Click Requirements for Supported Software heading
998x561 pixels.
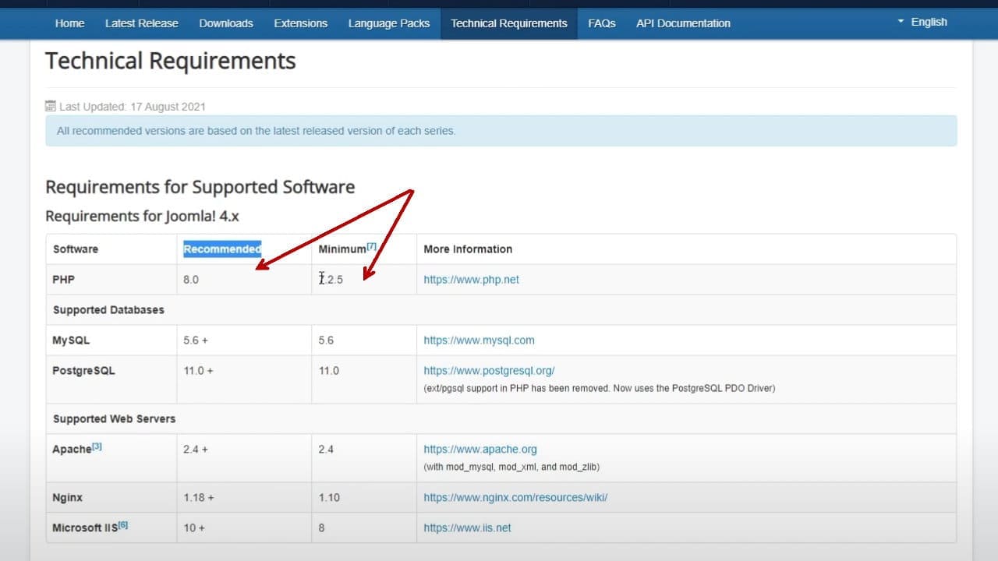tap(200, 187)
